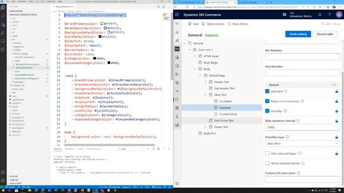Expand the Header Slot node
The width and height of the screenshot is (344, 193).
[205, 82]
